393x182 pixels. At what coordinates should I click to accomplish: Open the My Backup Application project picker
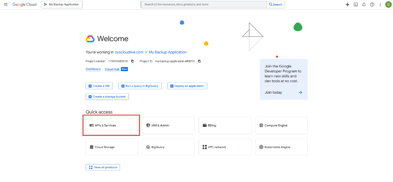click(62, 5)
